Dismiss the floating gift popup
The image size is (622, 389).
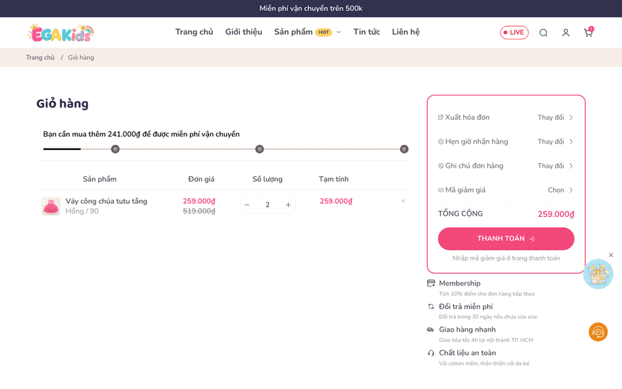pyautogui.click(x=611, y=255)
